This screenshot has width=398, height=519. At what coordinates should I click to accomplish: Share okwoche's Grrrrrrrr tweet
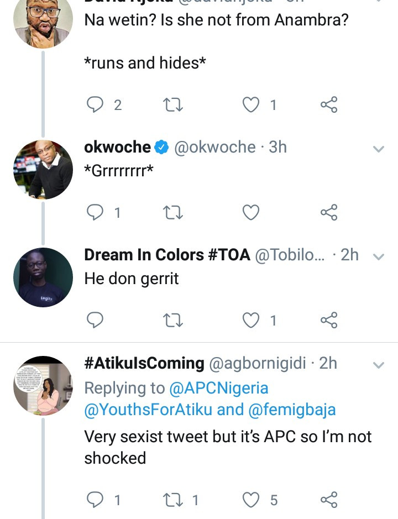pos(329,212)
